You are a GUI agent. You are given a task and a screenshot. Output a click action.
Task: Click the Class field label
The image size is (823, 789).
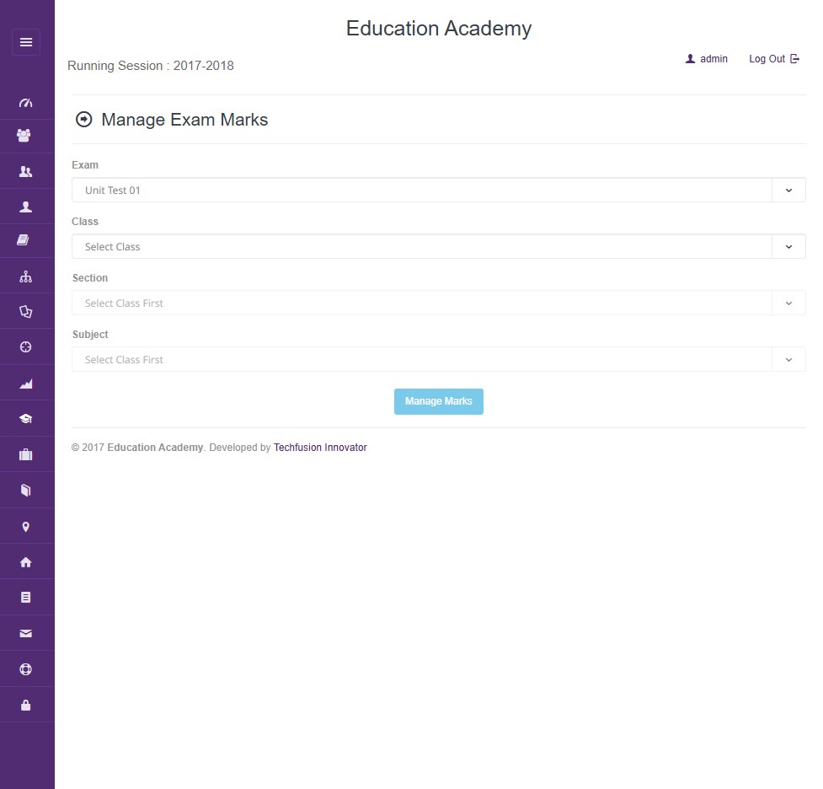(85, 221)
